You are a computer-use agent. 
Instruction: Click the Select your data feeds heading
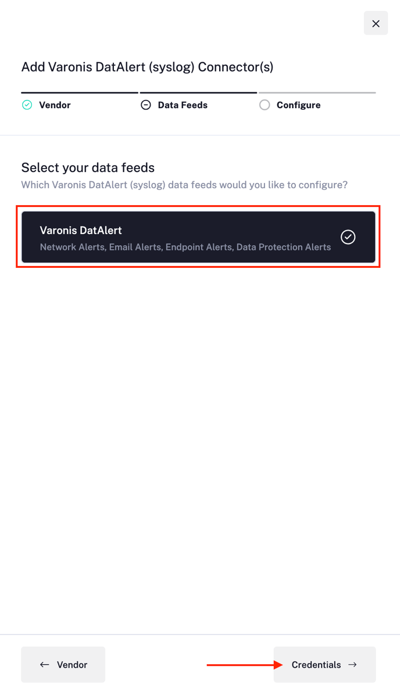pos(88,168)
